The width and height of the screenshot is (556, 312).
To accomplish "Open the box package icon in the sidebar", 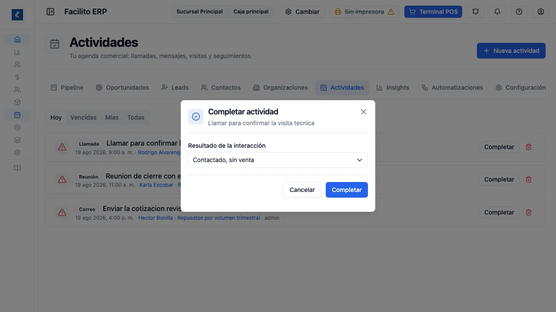I will pos(17,102).
